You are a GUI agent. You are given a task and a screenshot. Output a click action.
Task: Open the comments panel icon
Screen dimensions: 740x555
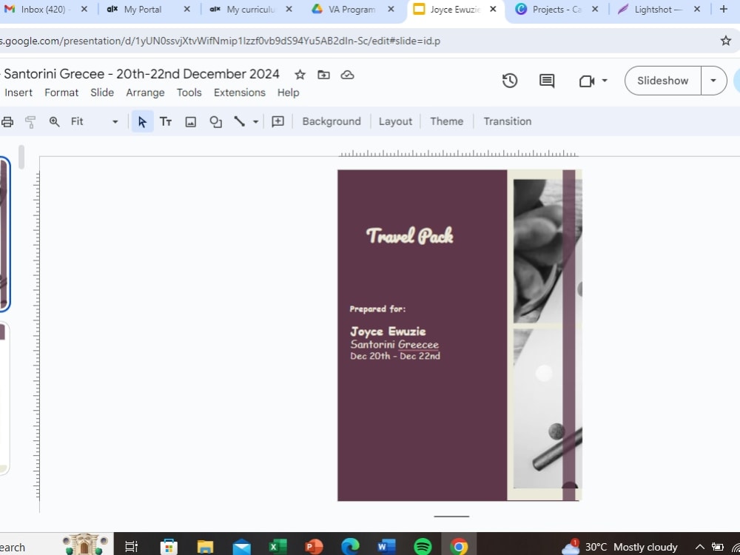tap(547, 81)
